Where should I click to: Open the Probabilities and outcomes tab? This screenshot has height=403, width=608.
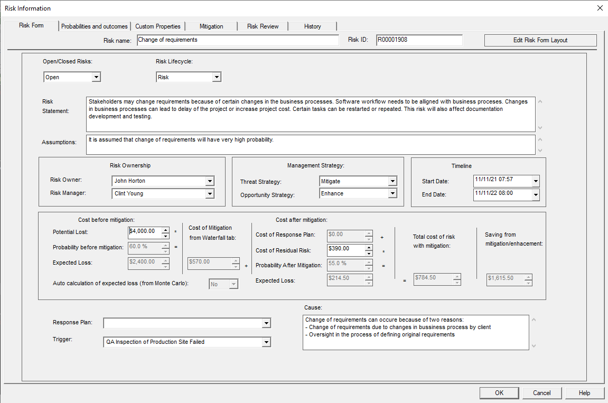pyautogui.click(x=95, y=26)
